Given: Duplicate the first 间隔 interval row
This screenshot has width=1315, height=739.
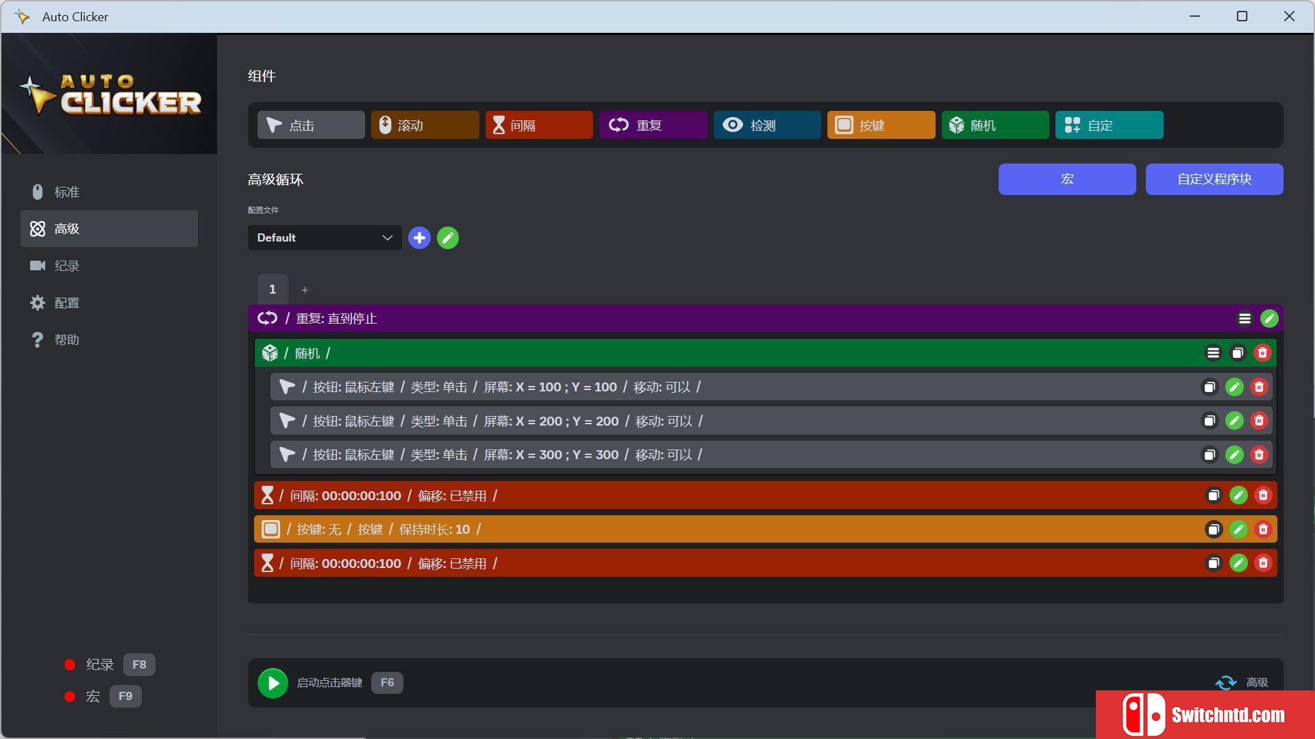Looking at the screenshot, I should click(x=1214, y=495).
